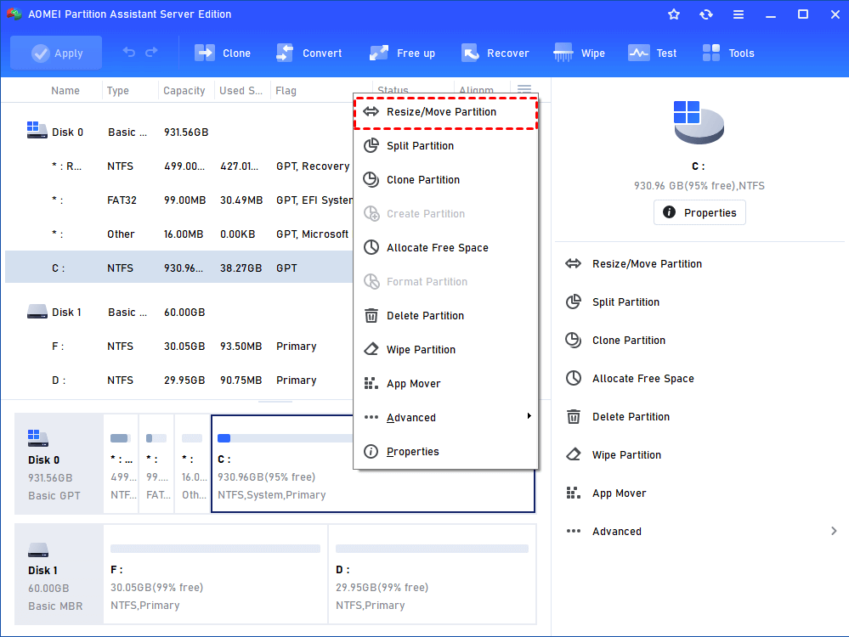
Task: Choose Delete Partition from context menu
Action: 445,315
